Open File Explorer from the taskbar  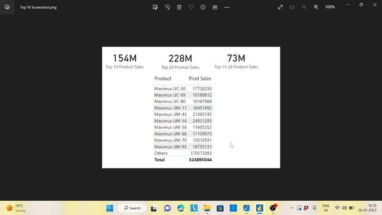point(207,208)
